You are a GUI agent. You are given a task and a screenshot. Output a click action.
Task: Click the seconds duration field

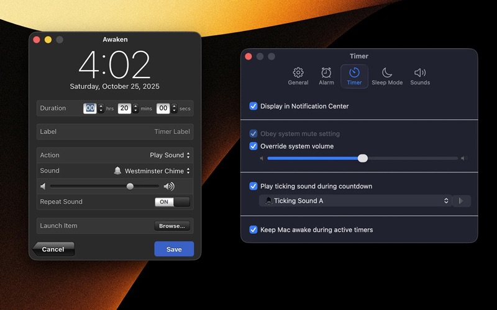coord(163,108)
